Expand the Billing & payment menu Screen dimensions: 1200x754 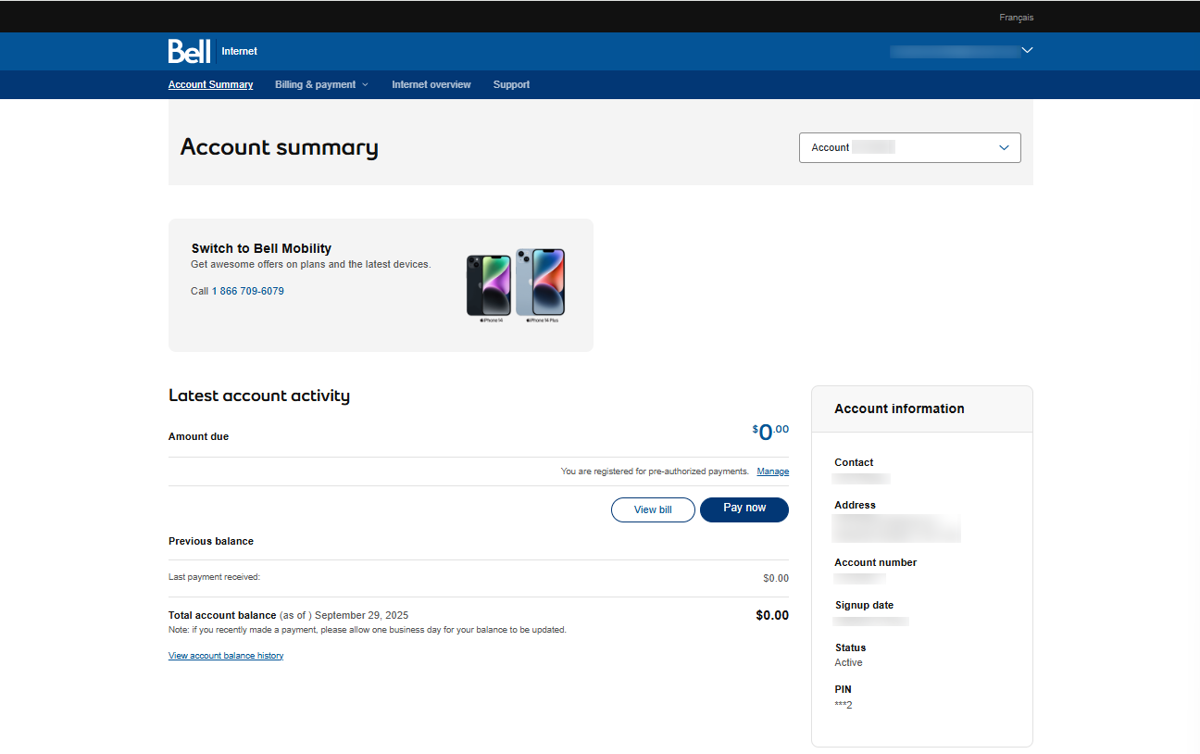tap(320, 84)
